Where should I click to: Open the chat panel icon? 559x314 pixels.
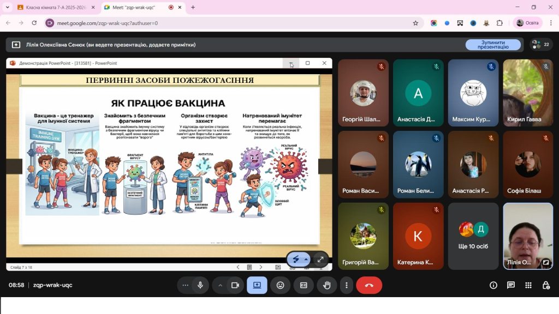511,285
